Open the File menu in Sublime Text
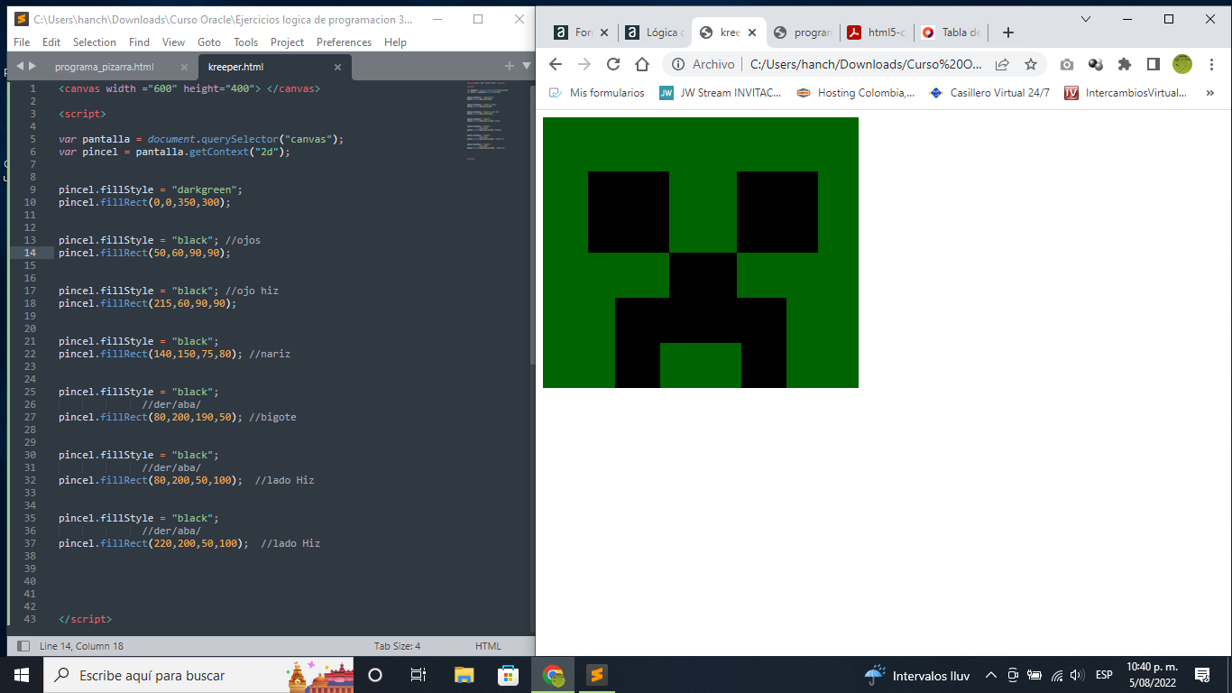This screenshot has height=693, width=1232. coord(22,42)
